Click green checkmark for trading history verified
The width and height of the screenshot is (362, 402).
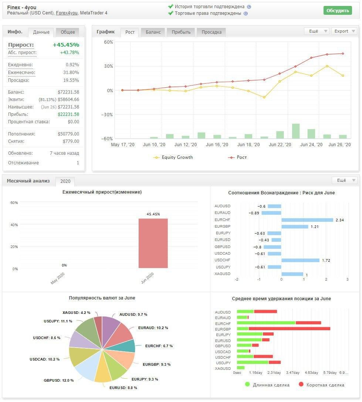171,6
